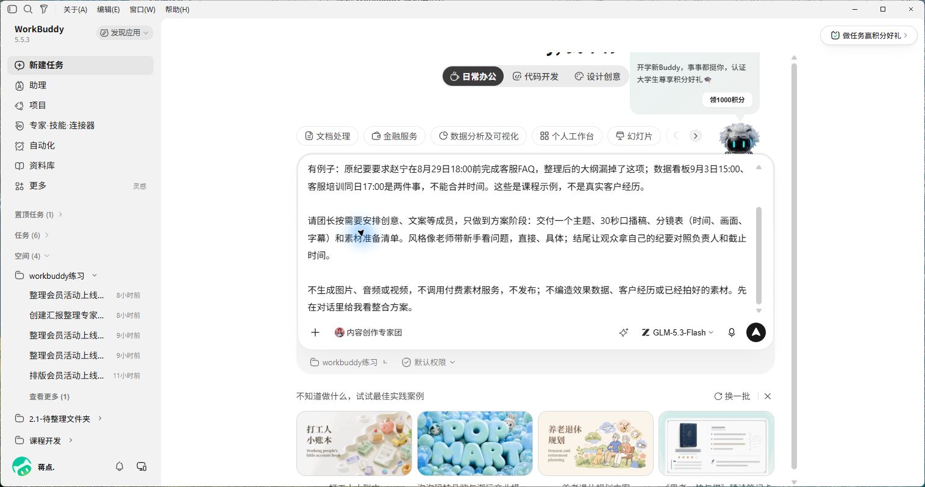The image size is (925, 487).
Task: Start a 新建任务
Action: tap(80, 65)
